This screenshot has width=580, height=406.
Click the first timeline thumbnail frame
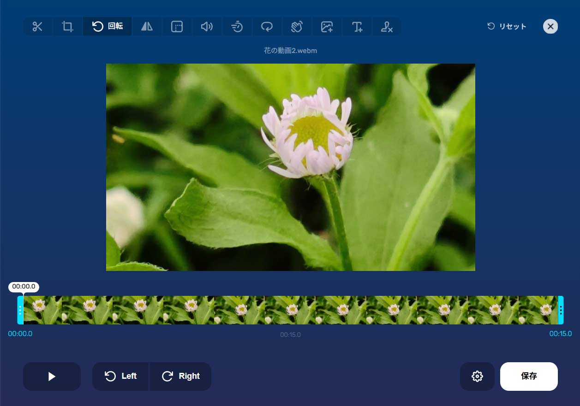click(42, 310)
